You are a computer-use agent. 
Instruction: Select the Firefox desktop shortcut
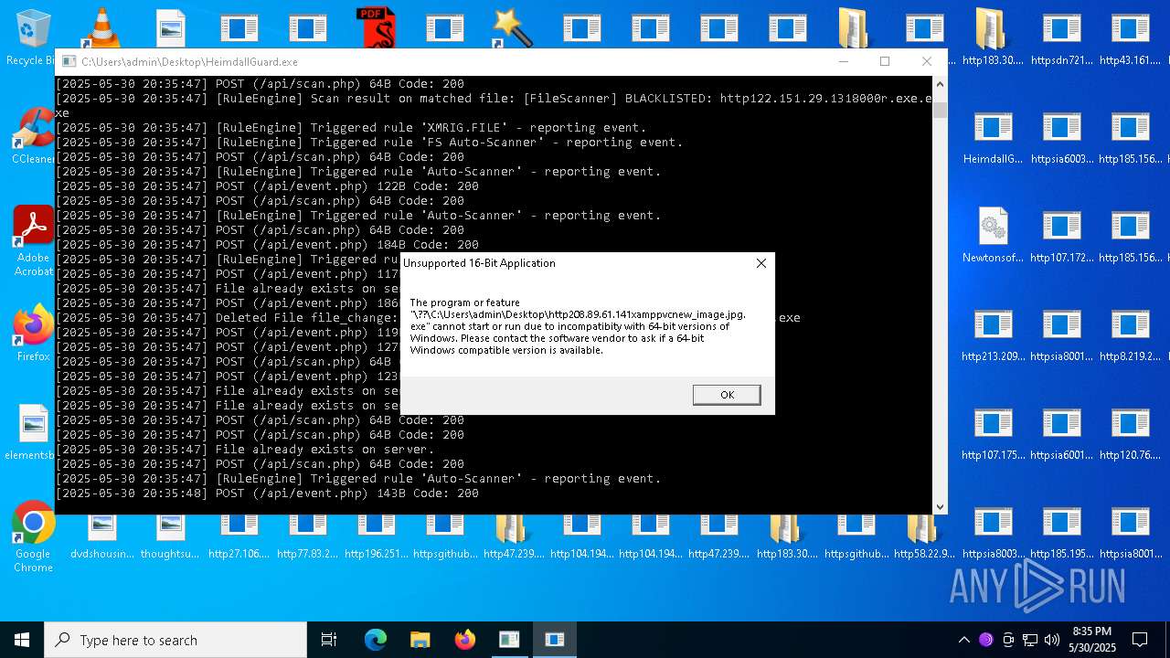tap(33, 334)
